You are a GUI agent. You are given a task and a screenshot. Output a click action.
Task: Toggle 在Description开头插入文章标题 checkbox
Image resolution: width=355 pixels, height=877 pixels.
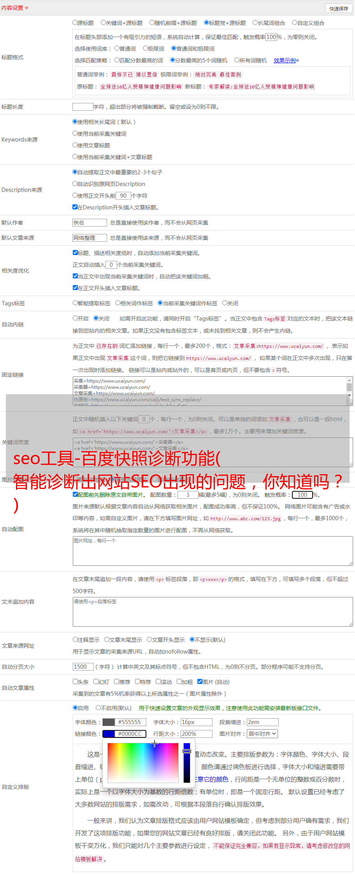[75, 207]
